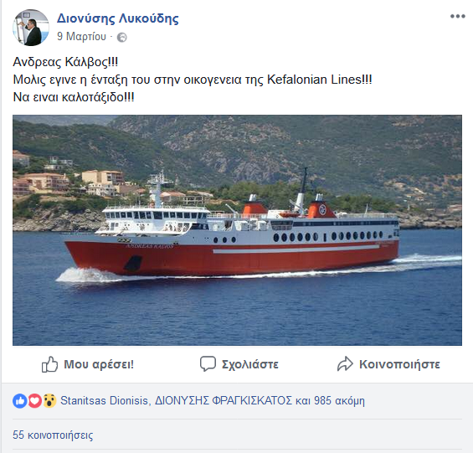The height and width of the screenshot is (453, 473).
Task: Click the blue Like reaction icon
Action: pyautogui.click(x=20, y=401)
